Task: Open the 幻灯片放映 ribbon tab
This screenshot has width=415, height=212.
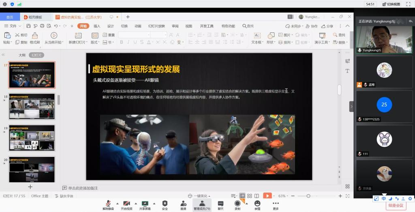Action: 156,26
